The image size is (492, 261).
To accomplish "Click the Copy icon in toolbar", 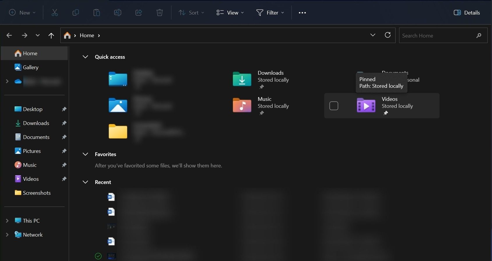I will pos(75,12).
